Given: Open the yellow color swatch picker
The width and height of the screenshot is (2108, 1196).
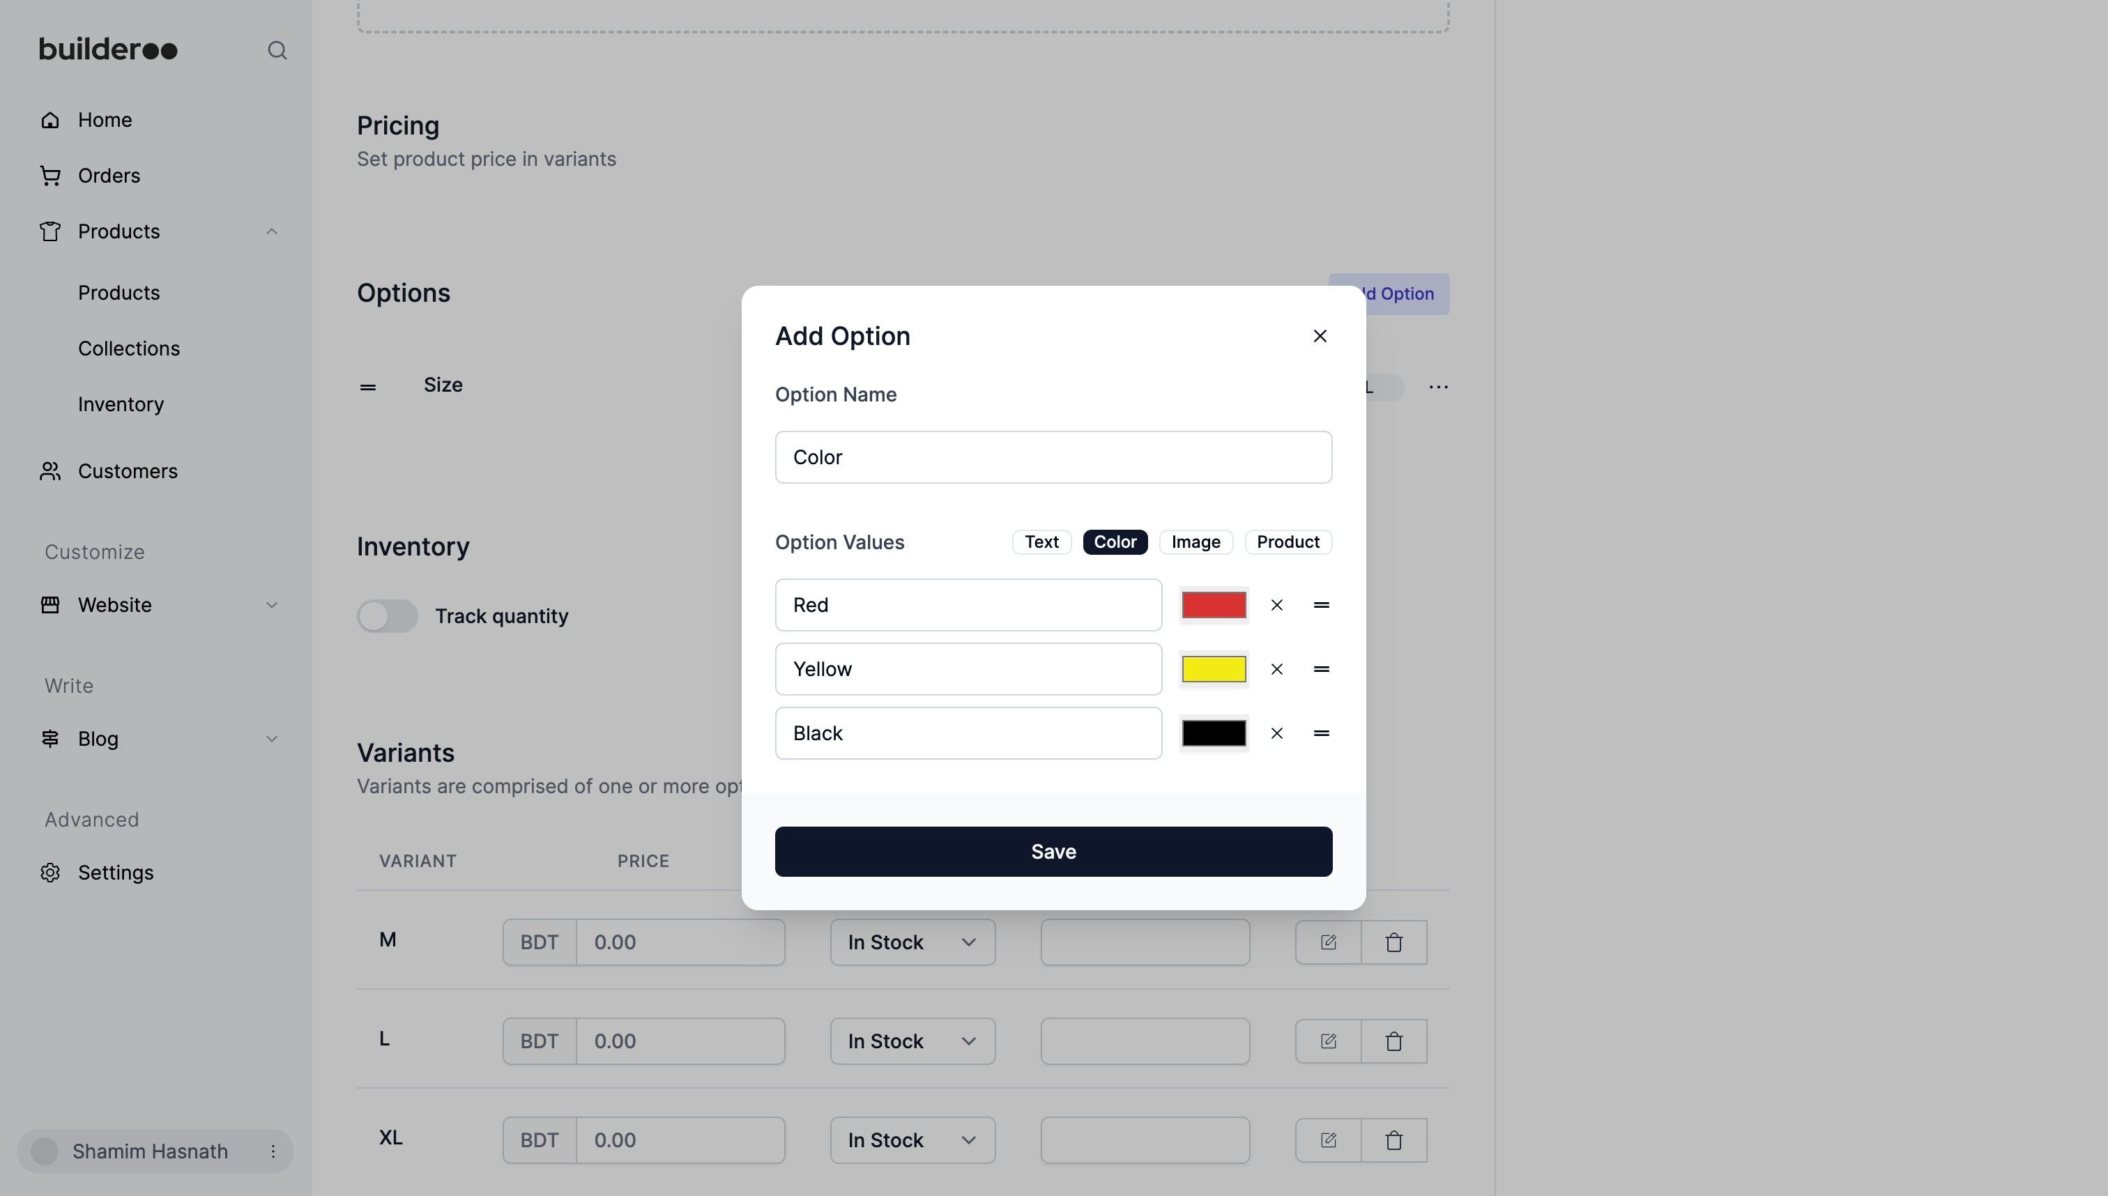Looking at the screenshot, I should (x=1214, y=670).
